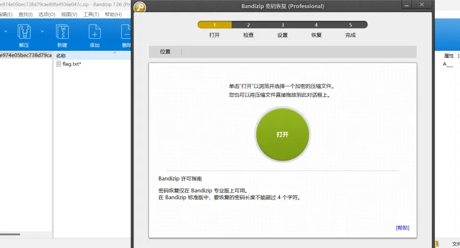Image resolution: width=460 pixels, height=248 pixels.
Task: Click the 属性 column header on the right
Action: (x=449, y=56)
